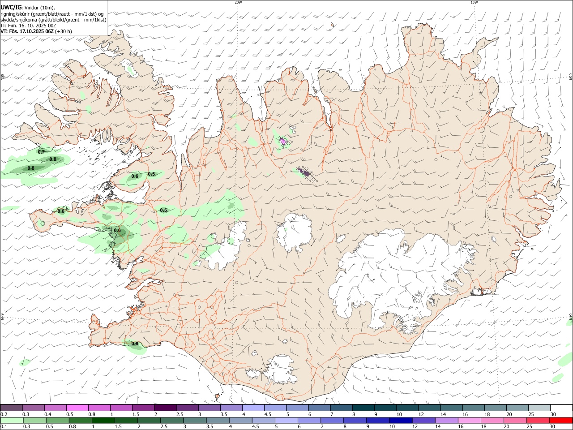573x430 pixels.
Task: Pick the bottom-row red-pink swatch labeled 25
Action: click(x=539, y=420)
